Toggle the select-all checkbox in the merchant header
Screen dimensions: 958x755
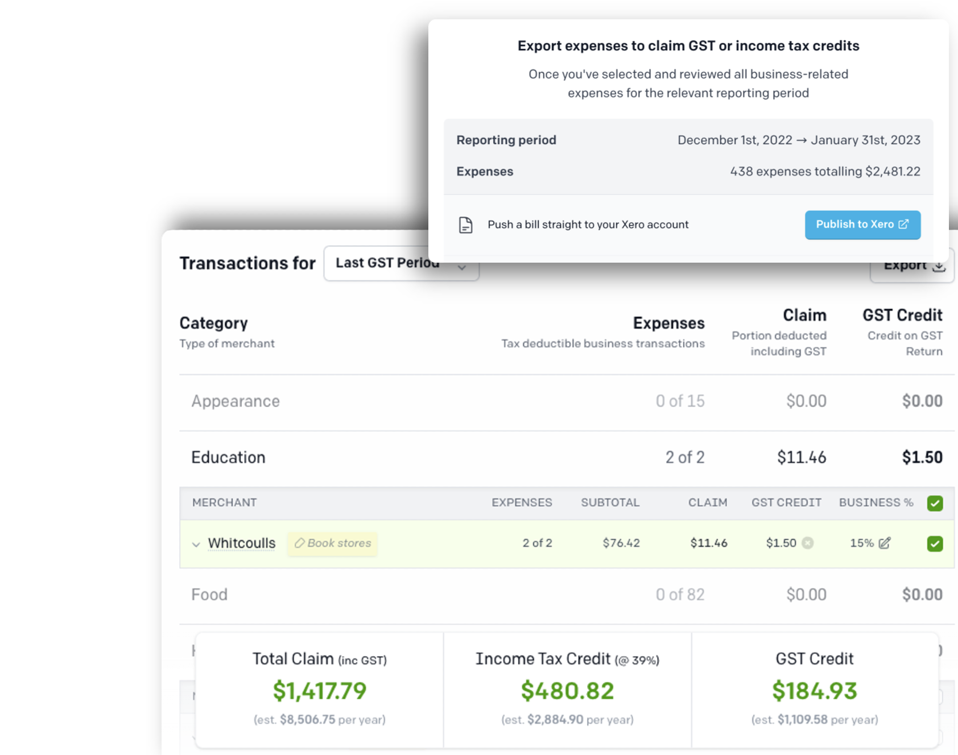[935, 503]
